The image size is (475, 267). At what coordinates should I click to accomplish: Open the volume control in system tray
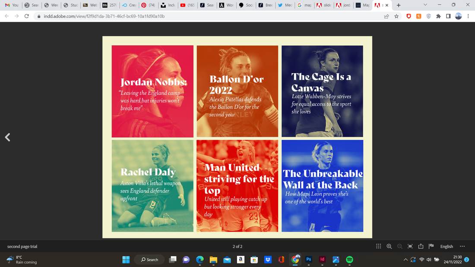point(429,260)
